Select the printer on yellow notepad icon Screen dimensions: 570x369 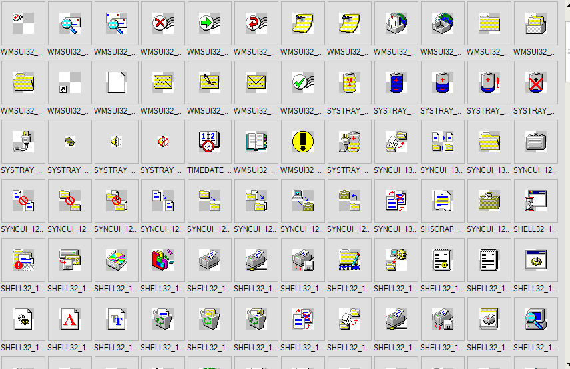[489, 319]
